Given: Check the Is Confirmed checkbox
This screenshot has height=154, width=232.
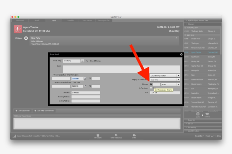Looking at the screenshot, I should [x=151, y=88].
